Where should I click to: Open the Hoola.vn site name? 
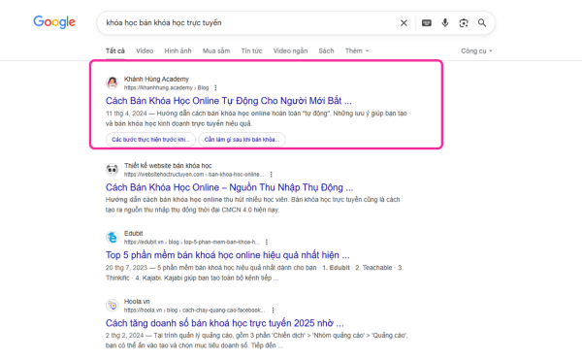(137, 302)
